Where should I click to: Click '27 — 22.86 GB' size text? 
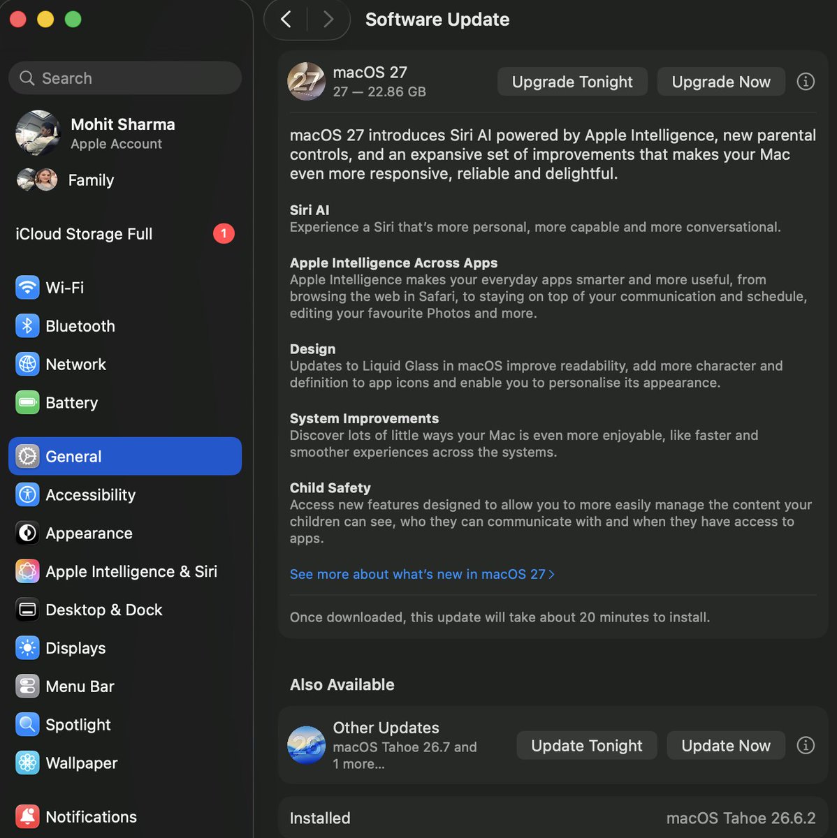tap(379, 91)
